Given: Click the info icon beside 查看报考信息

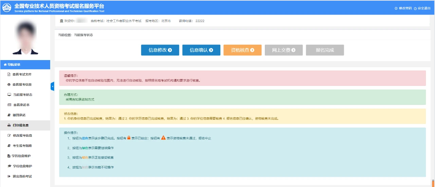Looking at the screenshot, I should (9, 85).
